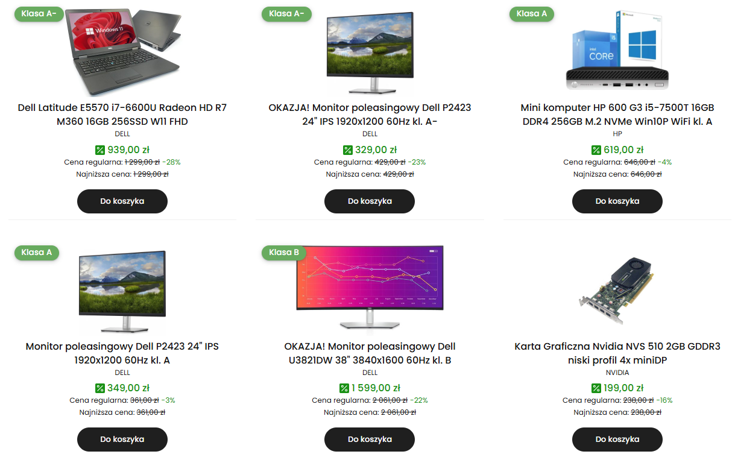Click discount icon beside 349,00 zł price
735x457 pixels.
tap(100, 388)
